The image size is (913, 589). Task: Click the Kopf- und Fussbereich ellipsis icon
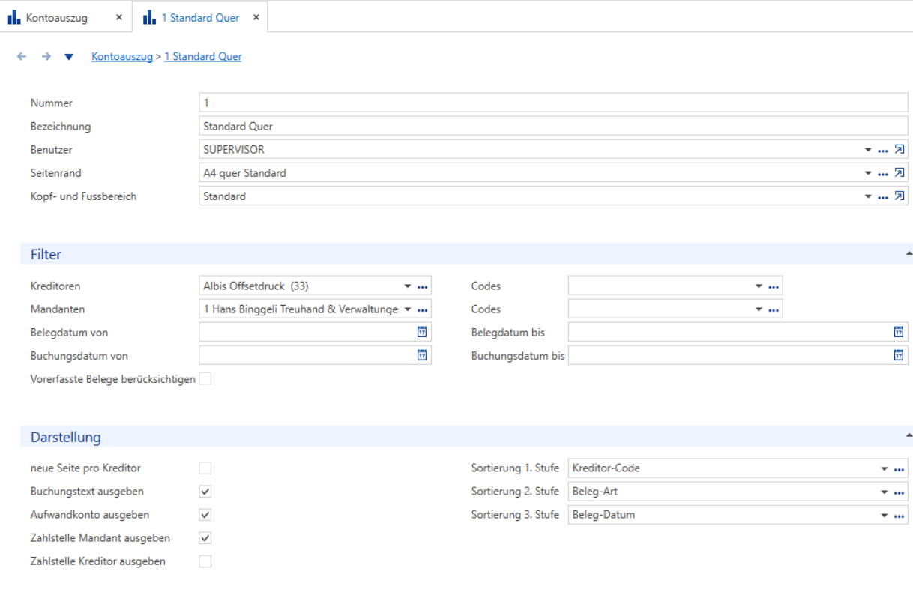(x=883, y=197)
